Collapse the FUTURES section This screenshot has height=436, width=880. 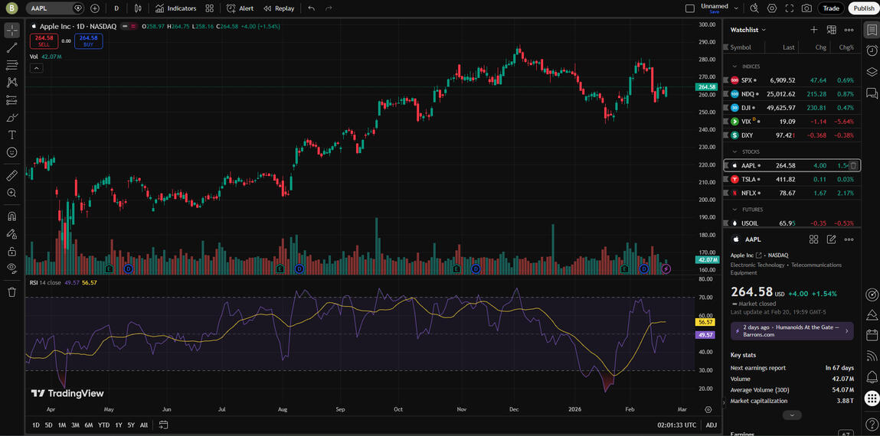coord(734,210)
